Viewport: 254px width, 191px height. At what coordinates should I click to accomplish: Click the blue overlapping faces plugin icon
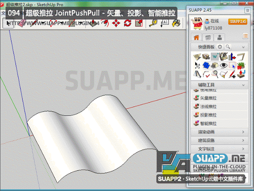click(x=206, y=65)
